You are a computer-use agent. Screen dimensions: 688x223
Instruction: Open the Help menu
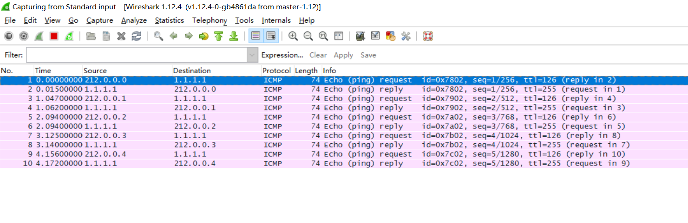307,20
